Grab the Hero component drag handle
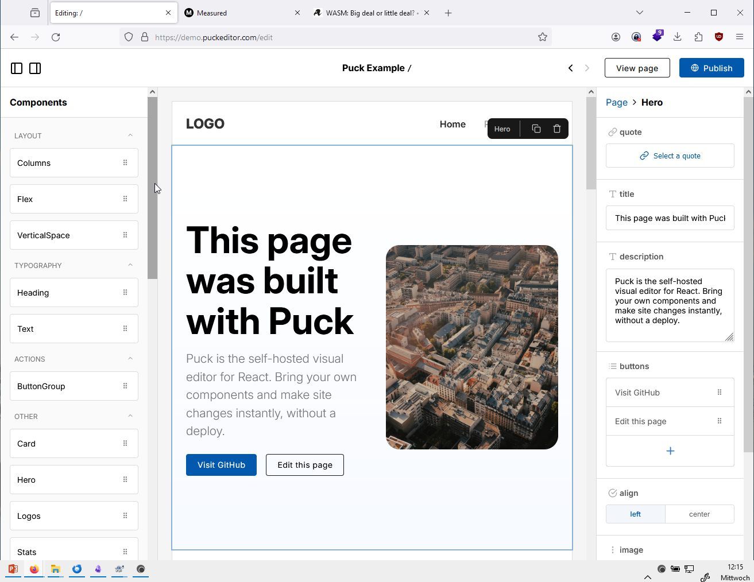Image resolution: width=754 pixels, height=582 pixels. point(125,479)
